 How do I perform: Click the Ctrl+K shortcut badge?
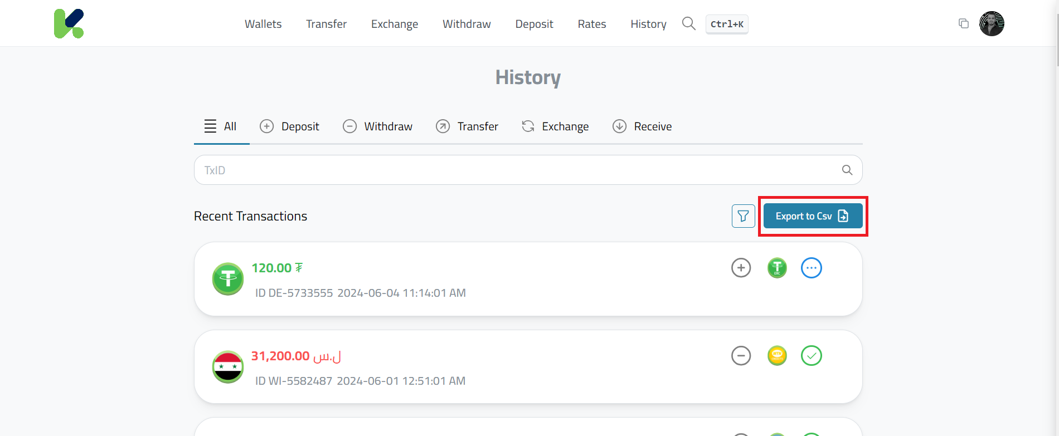click(x=727, y=24)
